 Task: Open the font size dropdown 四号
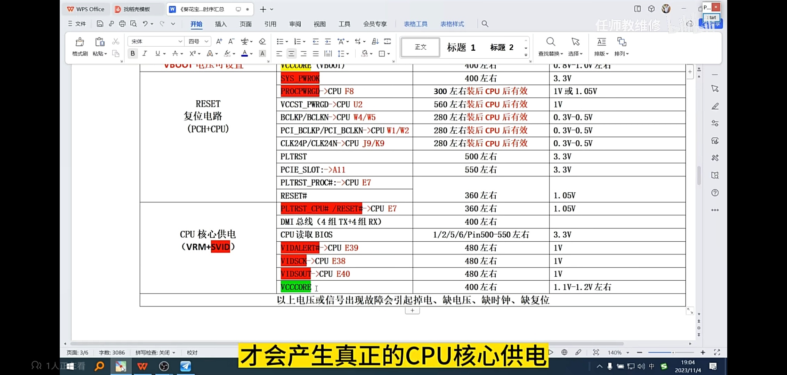tap(206, 41)
